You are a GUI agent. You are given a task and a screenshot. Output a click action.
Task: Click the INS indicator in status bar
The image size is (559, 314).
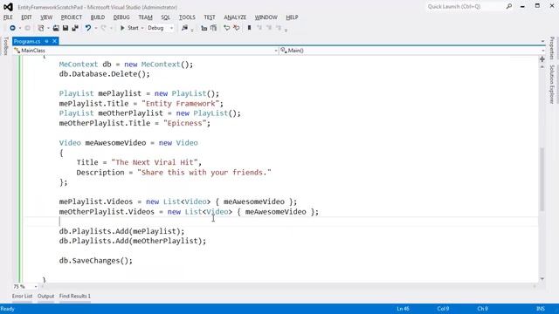541,309
